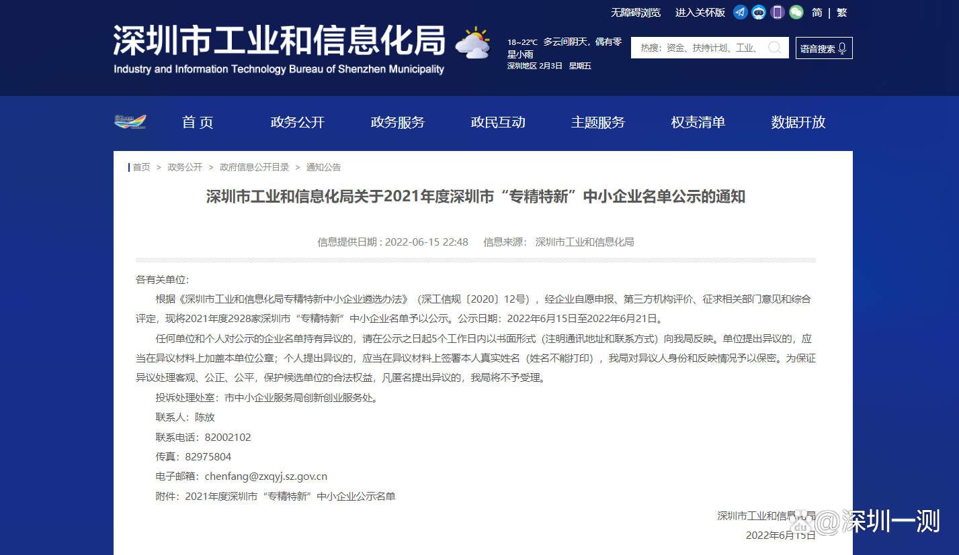The width and height of the screenshot is (959, 555).
Task: Click the weather cloud-sun icon
Action: point(473,44)
